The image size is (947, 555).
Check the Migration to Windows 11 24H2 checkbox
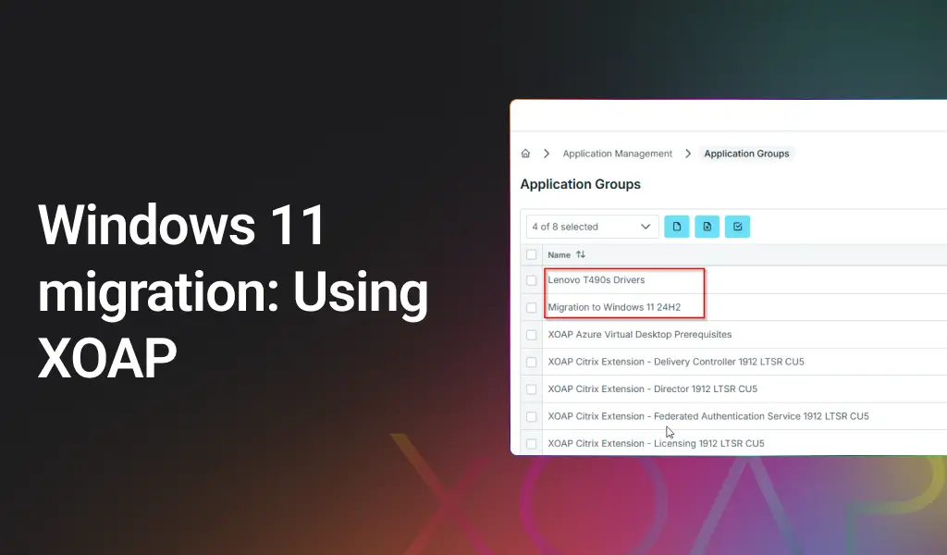coord(532,307)
